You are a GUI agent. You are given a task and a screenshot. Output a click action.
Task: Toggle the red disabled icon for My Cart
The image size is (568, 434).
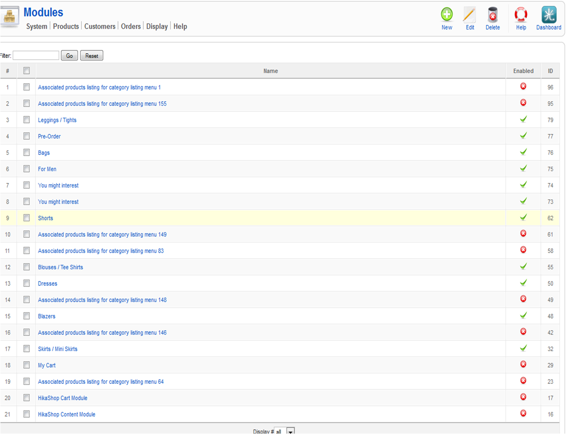pos(523,364)
